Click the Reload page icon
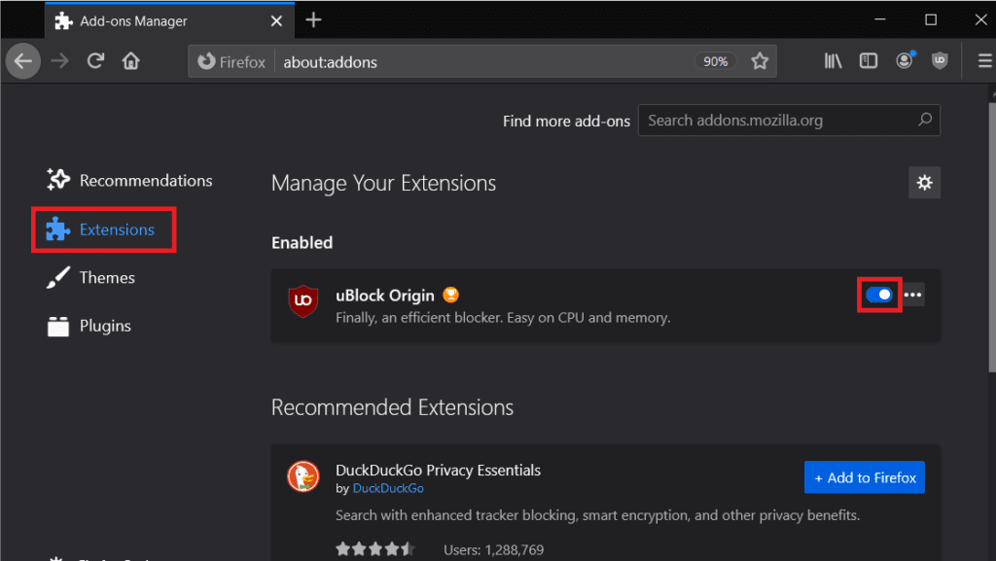 coord(95,61)
